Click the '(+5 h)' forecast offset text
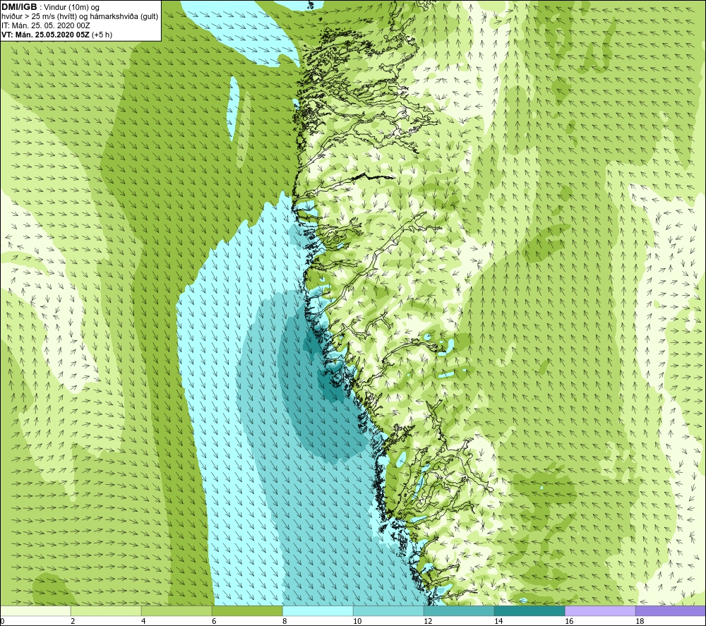The image size is (706, 626). coord(102,35)
